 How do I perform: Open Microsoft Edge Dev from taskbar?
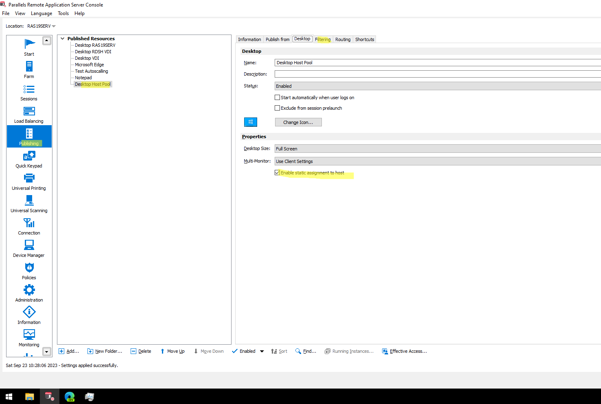click(x=70, y=397)
